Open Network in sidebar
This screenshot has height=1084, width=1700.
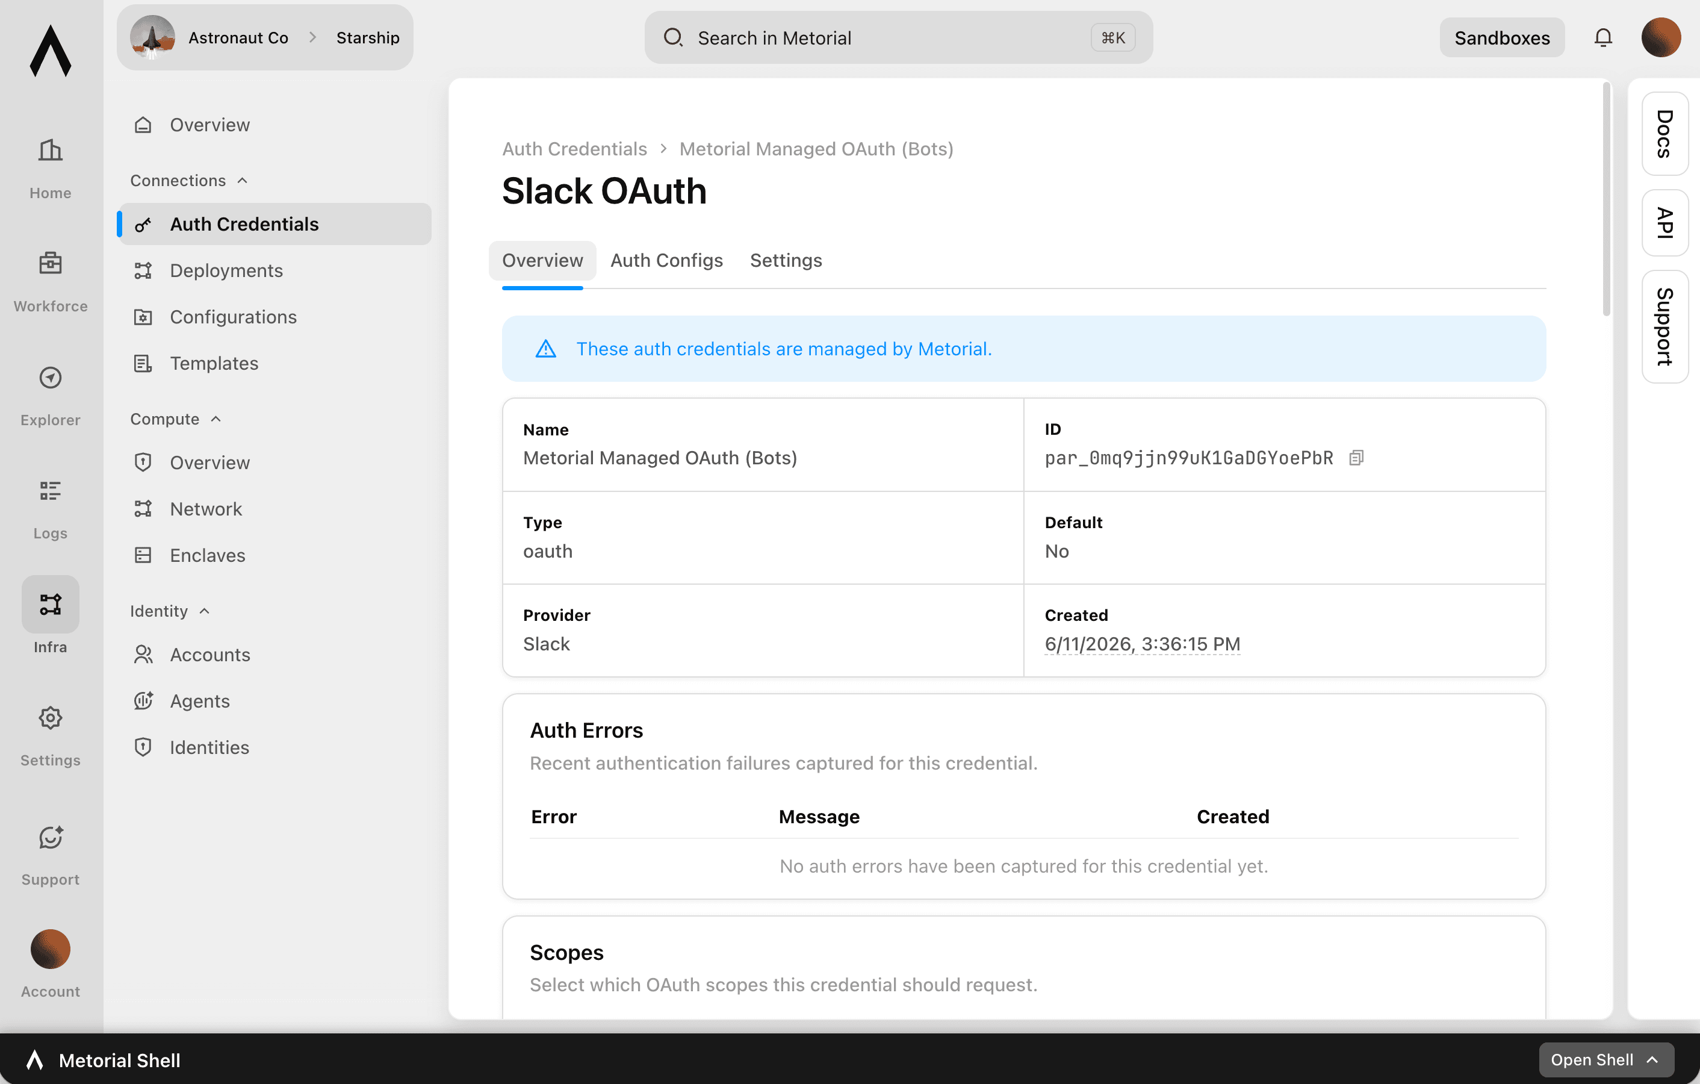click(x=274, y=509)
